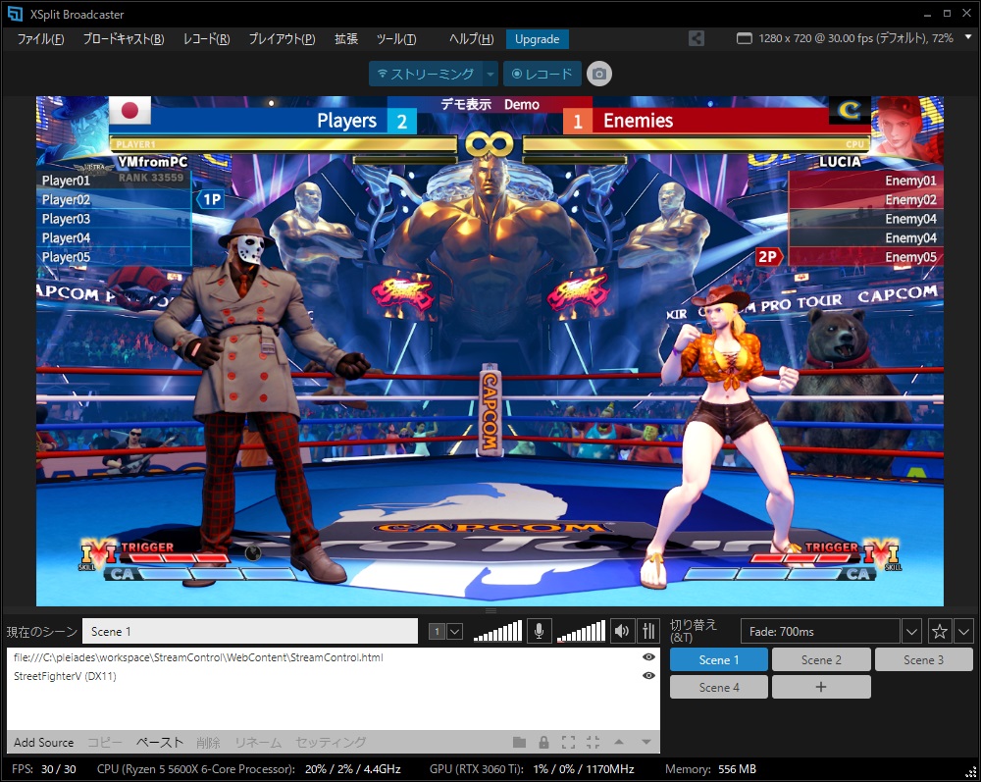Expand the streaming options dropdown arrow
Image resolution: width=981 pixels, height=782 pixels.
click(x=490, y=74)
